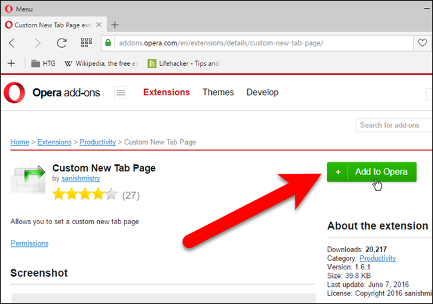Open a new tab with plus button
Image resolution: width=433 pixels, height=304 pixels.
pyautogui.click(x=115, y=25)
